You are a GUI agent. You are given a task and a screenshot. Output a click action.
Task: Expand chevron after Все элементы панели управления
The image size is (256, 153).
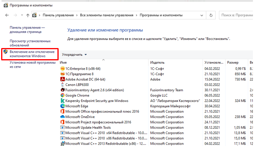click(x=136, y=15)
